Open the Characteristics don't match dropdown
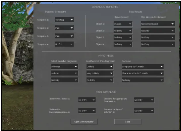181x131 pixels. (143, 73)
